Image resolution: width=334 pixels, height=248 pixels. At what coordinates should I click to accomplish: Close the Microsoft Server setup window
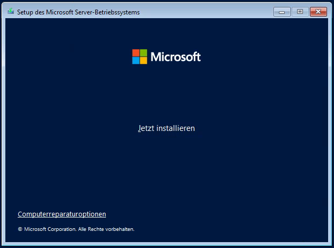click(318, 12)
